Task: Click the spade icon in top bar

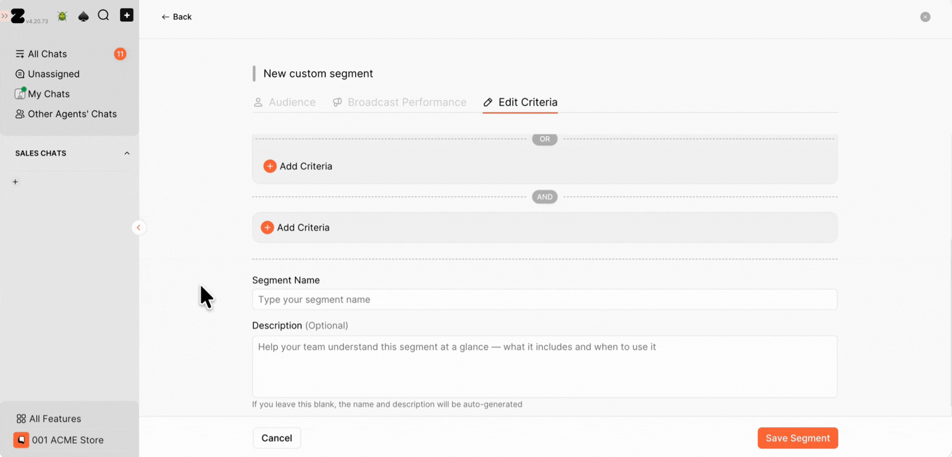Action: click(x=83, y=16)
